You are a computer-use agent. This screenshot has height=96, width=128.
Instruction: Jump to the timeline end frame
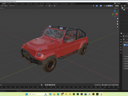(x=55, y=85)
